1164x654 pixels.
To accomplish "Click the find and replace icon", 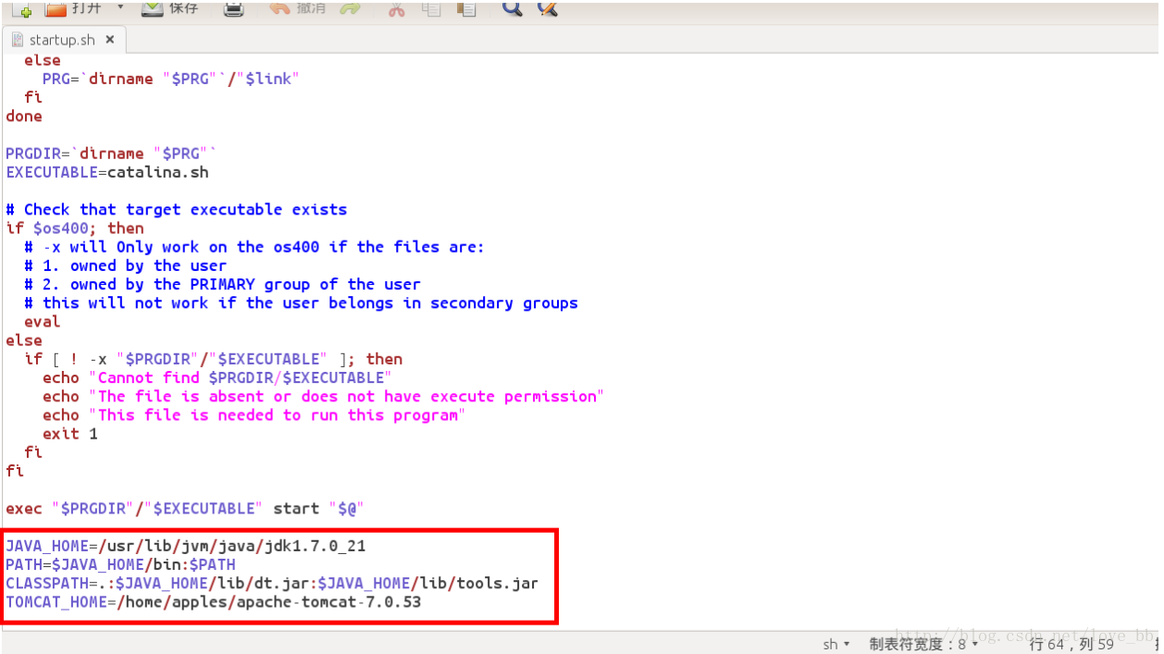I will tap(547, 9).
